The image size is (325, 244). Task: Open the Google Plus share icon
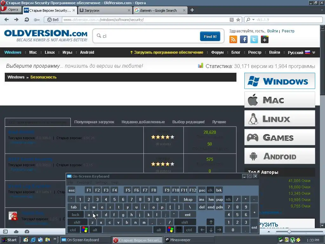point(264,39)
